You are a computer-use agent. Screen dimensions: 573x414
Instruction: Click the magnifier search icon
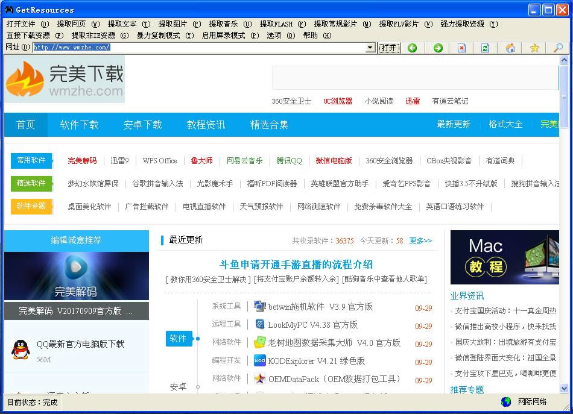click(x=559, y=48)
